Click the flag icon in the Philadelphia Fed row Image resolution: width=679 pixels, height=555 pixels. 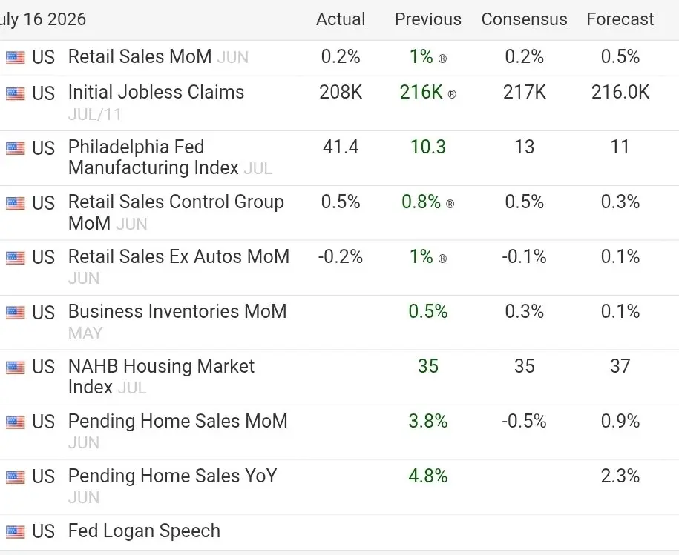[x=15, y=148]
